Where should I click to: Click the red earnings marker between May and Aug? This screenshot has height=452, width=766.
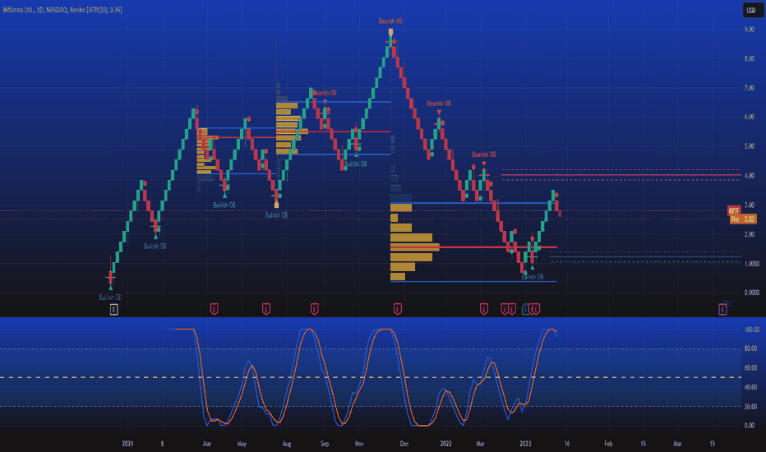coord(266,309)
